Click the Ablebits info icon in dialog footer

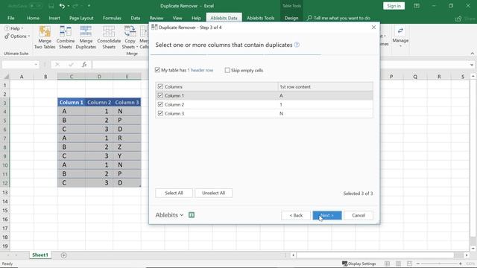tap(192, 215)
